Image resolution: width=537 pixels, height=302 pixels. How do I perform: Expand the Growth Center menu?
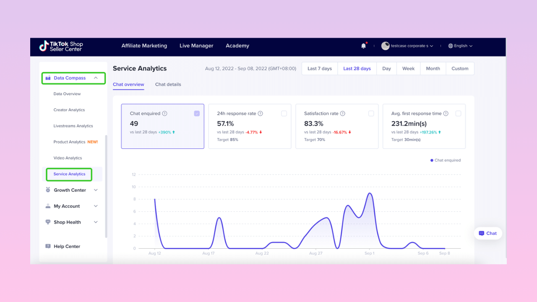[x=96, y=190]
